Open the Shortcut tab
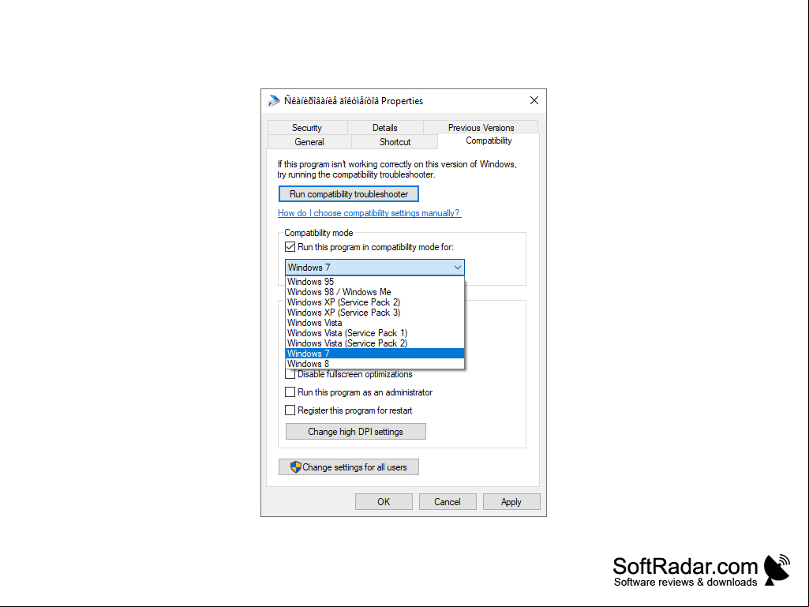The width and height of the screenshot is (809, 607). (395, 142)
